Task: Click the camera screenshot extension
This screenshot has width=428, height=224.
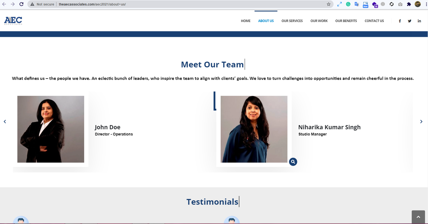Action: (400, 4)
